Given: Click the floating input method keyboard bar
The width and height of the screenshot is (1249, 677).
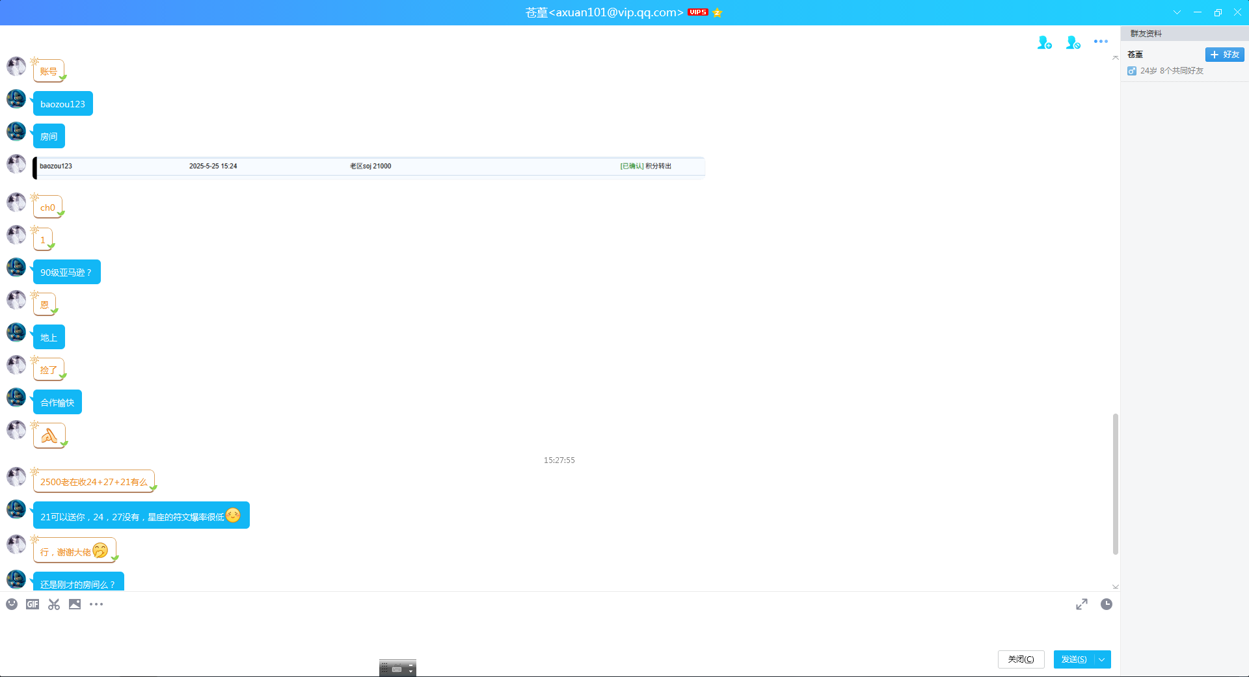Looking at the screenshot, I should click(x=397, y=669).
